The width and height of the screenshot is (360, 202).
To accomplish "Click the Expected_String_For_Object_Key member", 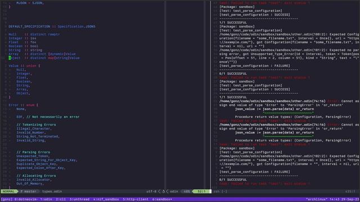I will 47,160.
